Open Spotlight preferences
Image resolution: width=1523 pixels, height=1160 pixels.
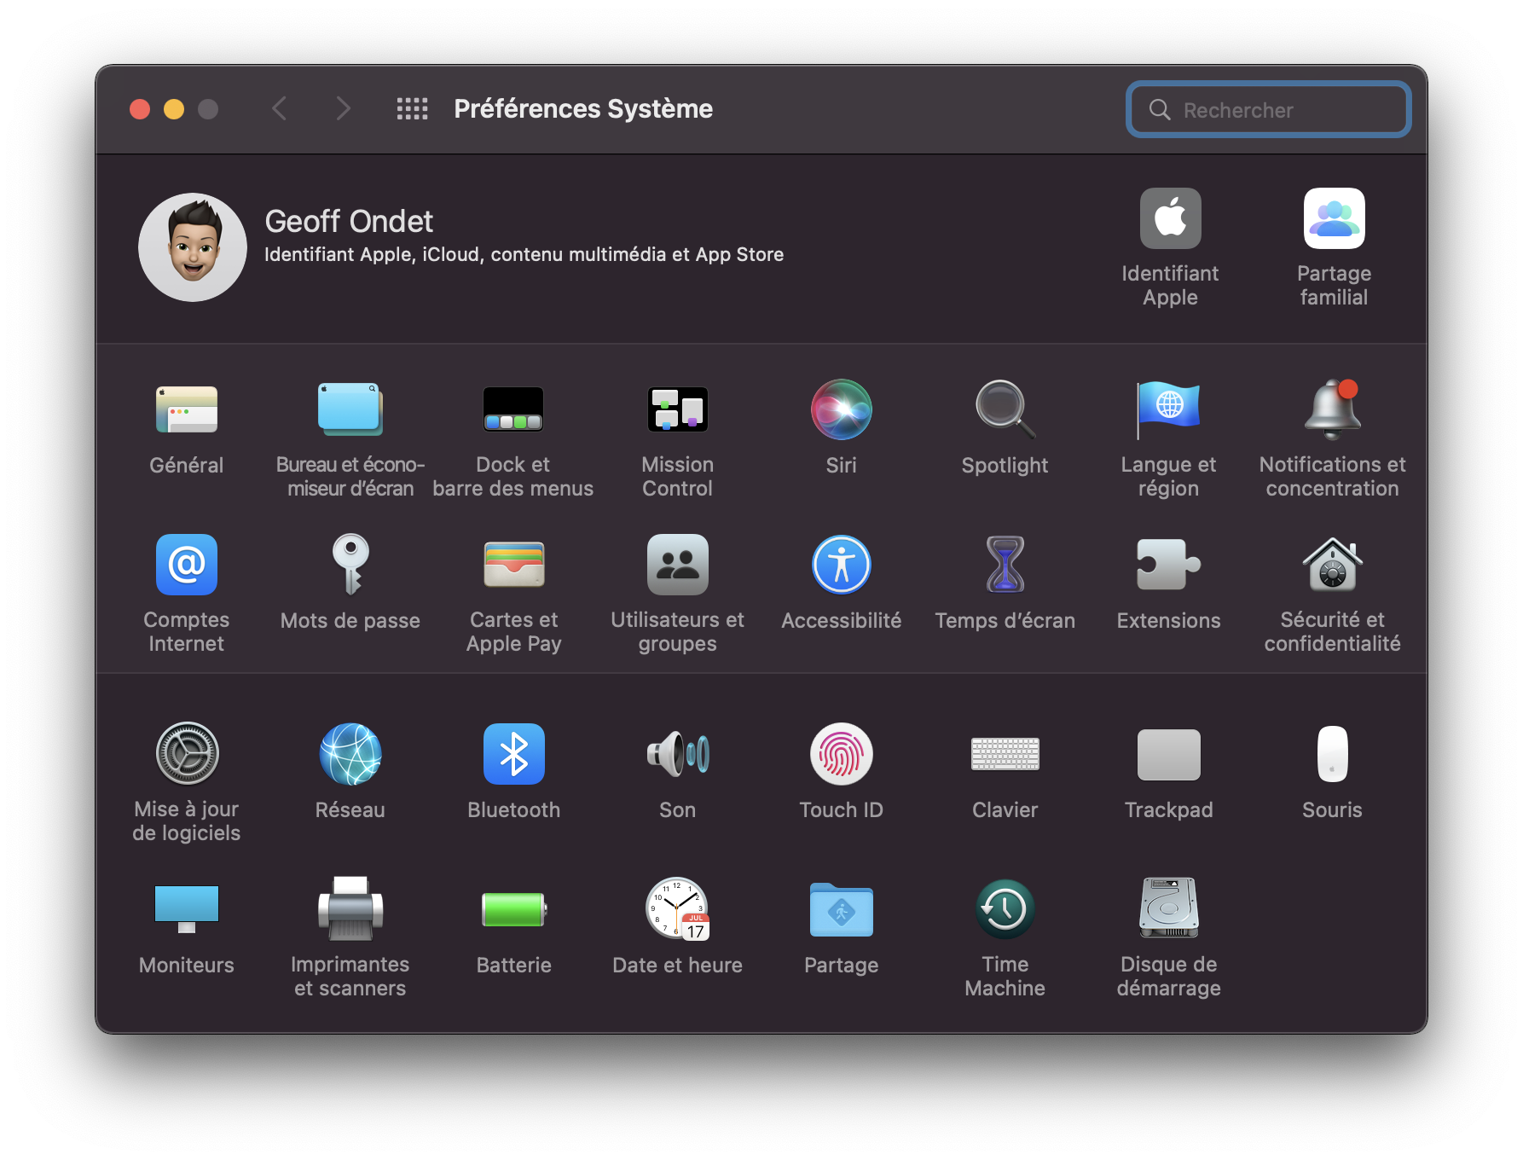(x=1005, y=410)
